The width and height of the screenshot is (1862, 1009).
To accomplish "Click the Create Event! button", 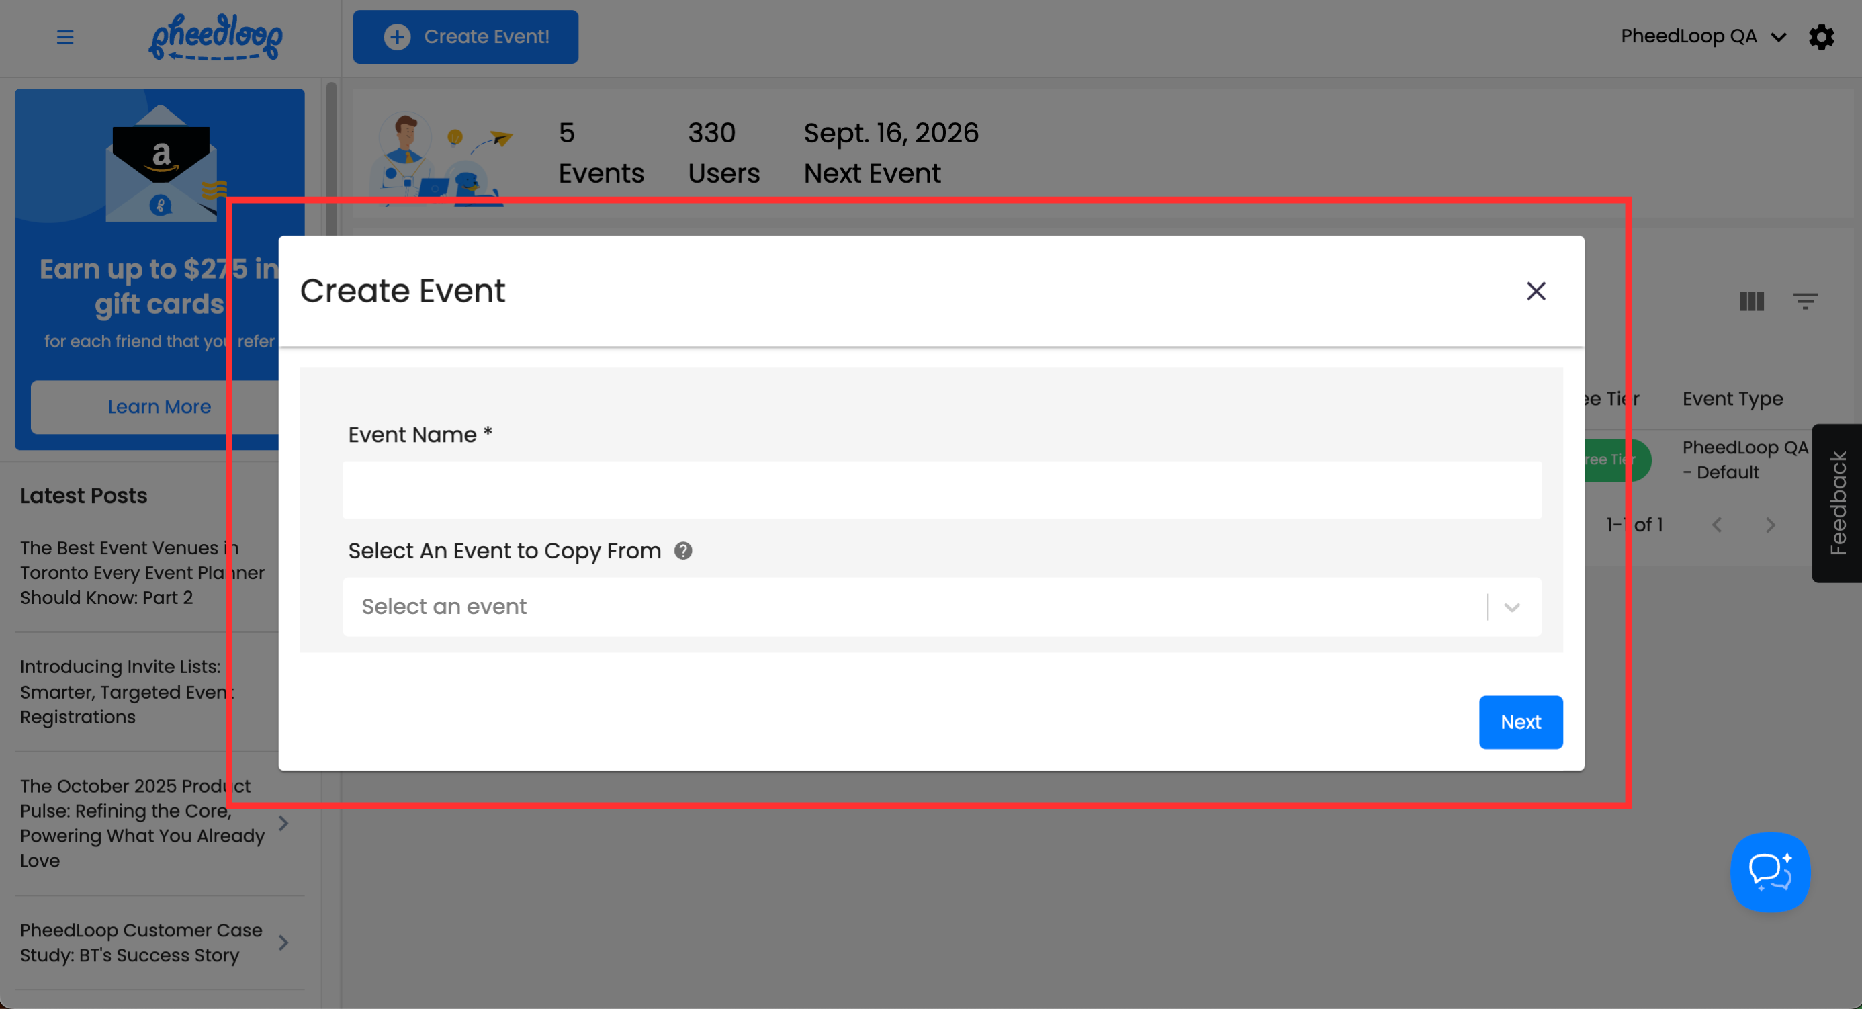I will (465, 37).
